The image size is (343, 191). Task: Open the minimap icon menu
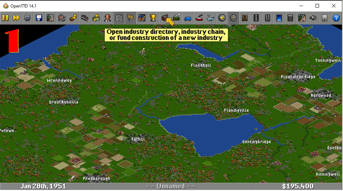coord(50,18)
